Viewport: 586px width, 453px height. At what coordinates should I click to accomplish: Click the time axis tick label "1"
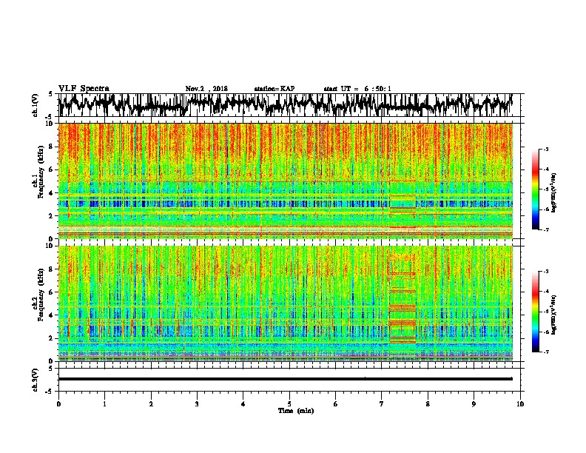pos(104,404)
